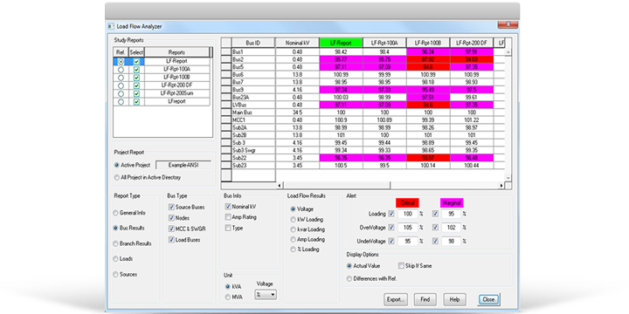Toggle the Nodes bus type checkbox
This screenshot has height=314, width=629.
pos(171,218)
